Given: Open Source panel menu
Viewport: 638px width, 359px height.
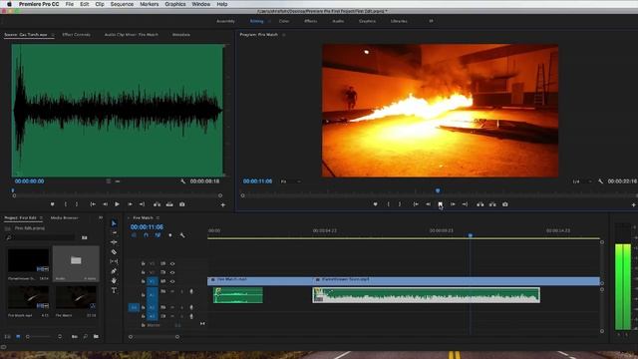Looking at the screenshot, I should click(x=53, y=35).
